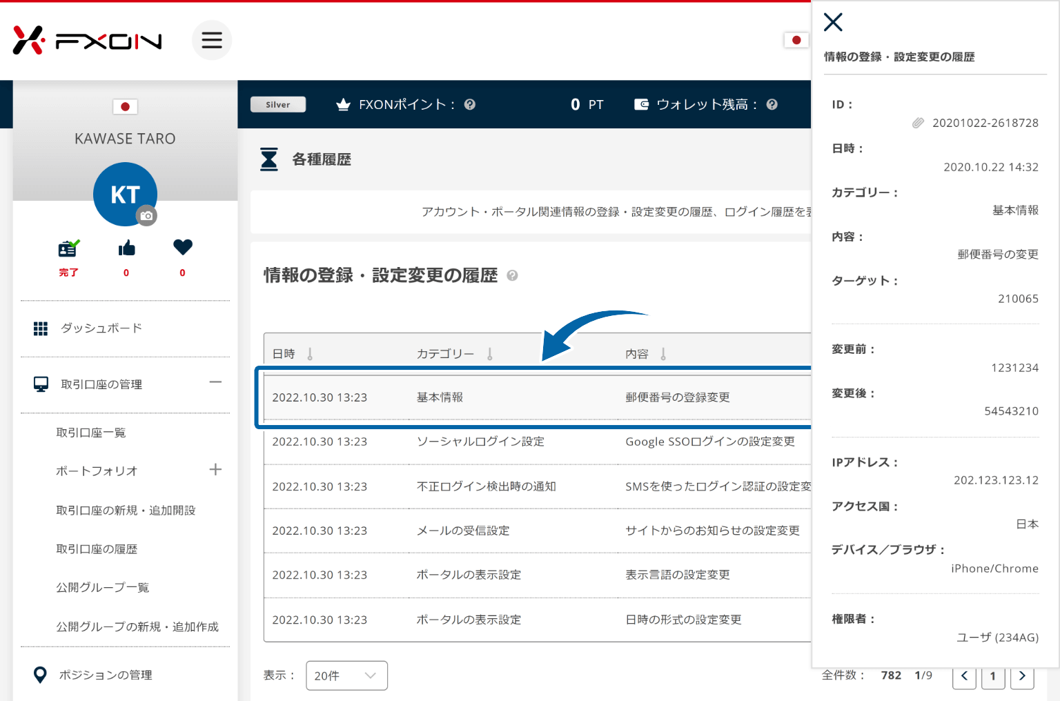This screenshot has width=1060, height=701.
Task: Click the wallet icon beside ウォレット残高
Action: (x=641, y=104)
